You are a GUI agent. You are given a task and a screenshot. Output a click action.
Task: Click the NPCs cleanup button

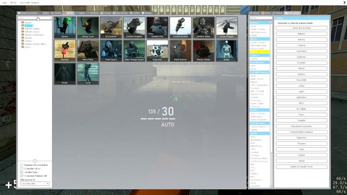click(x=301, y=103)
